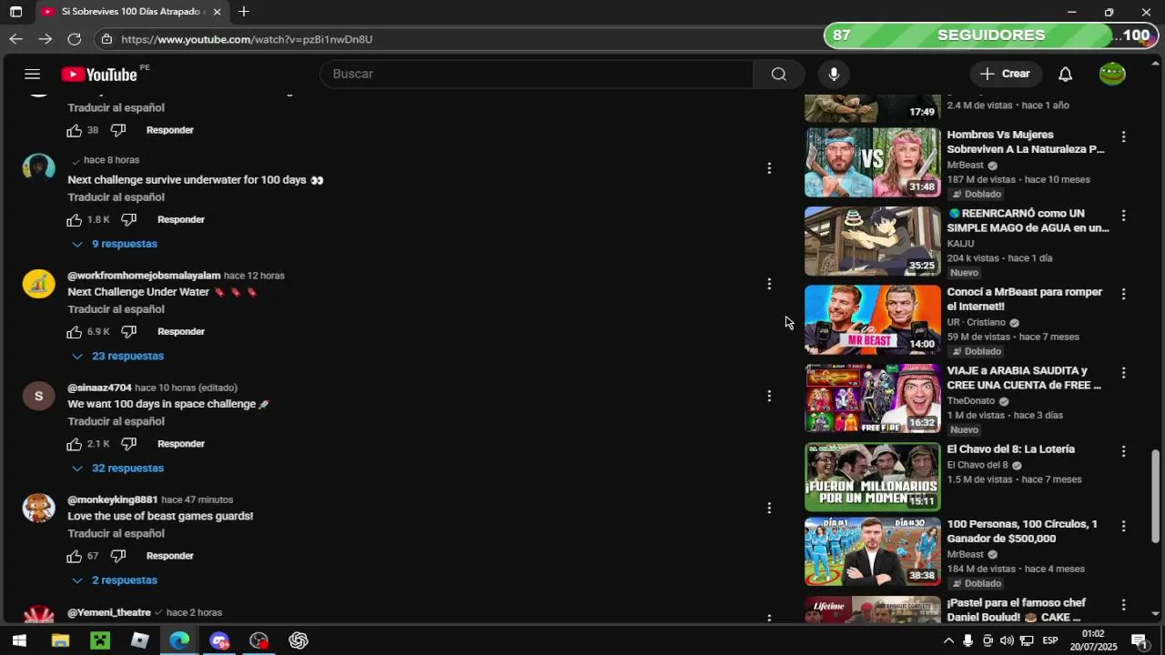The height and width of the screenshot is (655, 1165).
Task: Open options for @sinaaz4704 comment
Action: point(769,396)
